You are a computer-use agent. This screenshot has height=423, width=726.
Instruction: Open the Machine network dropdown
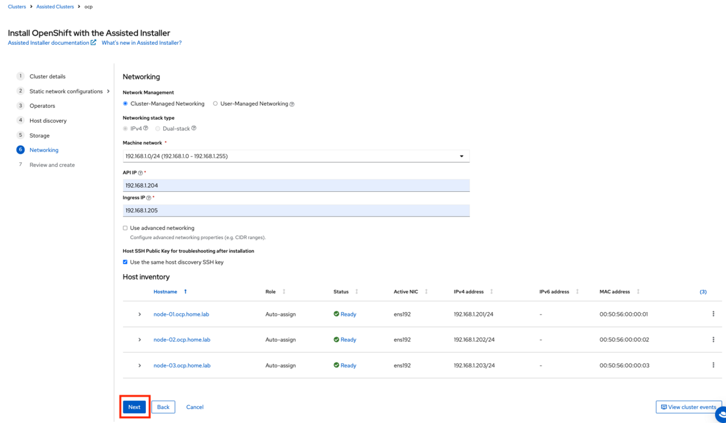[x=296, y=156]
